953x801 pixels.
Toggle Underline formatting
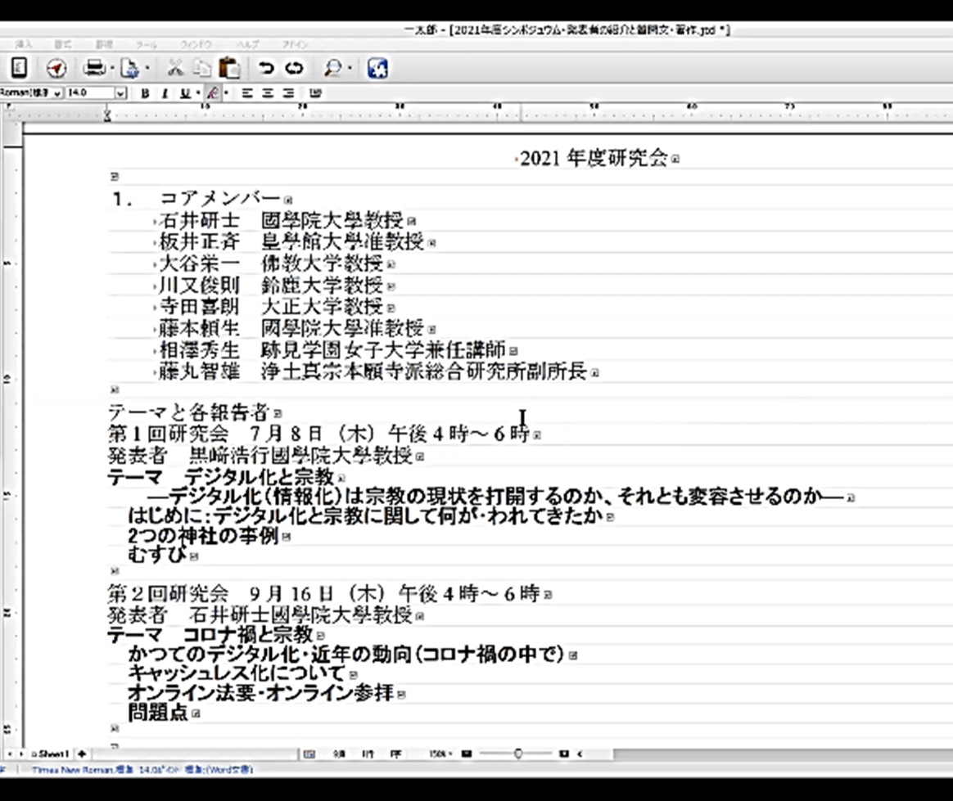click(185, 93)
